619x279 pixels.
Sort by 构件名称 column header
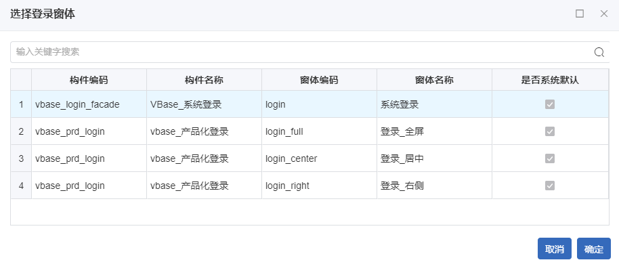(x=204, y=80)
